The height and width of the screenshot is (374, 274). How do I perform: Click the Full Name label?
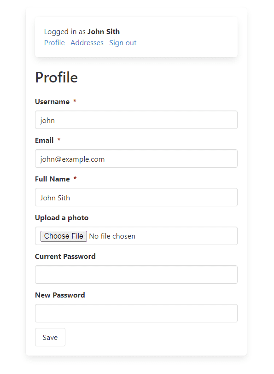click(52, 179)
